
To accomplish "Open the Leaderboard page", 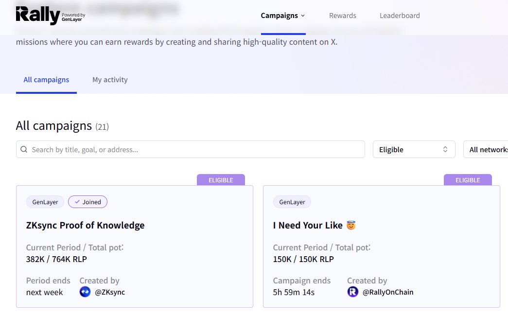I will (400, 16).
